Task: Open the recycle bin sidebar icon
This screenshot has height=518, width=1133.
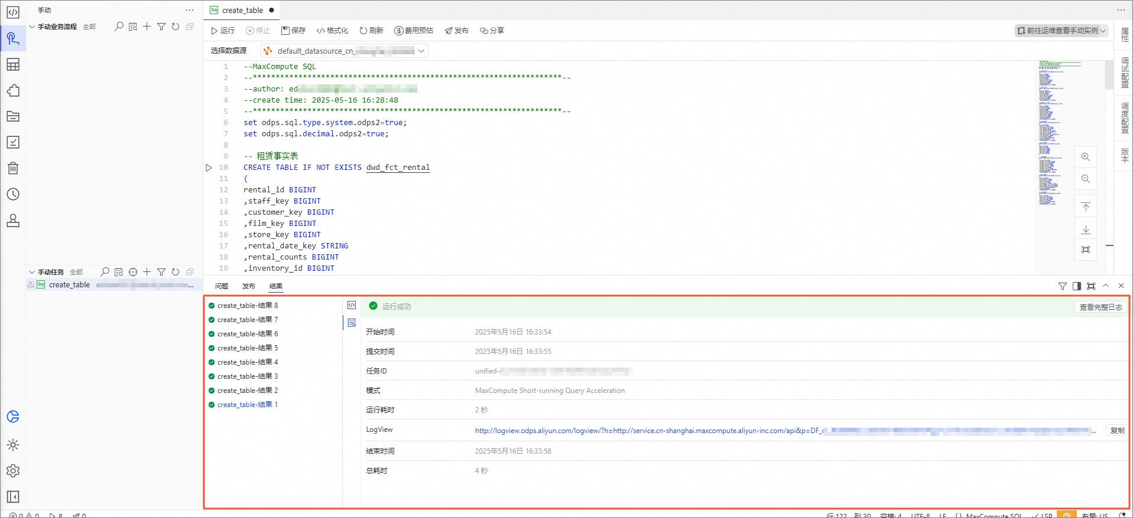Action: click(13, 168)
